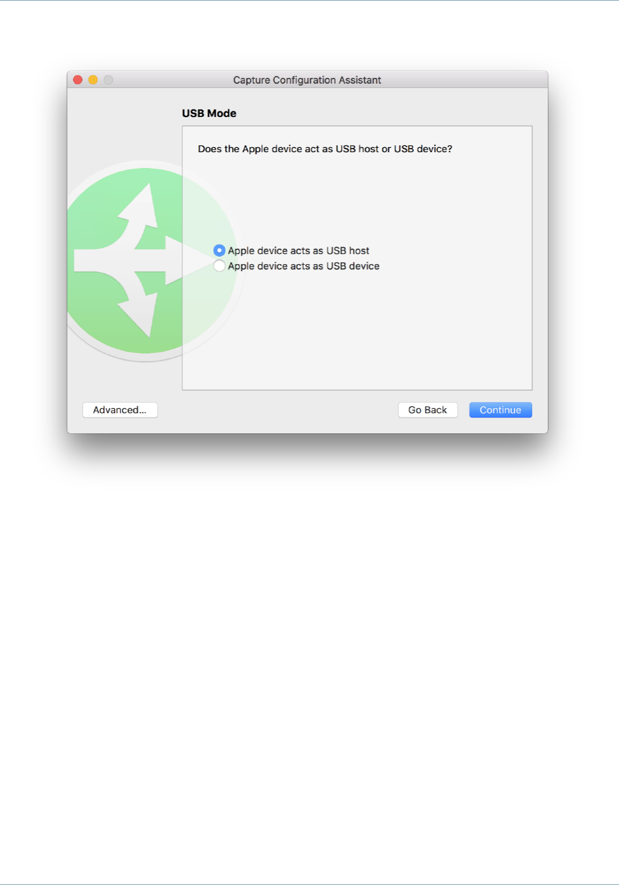Close the Capture Configuration Assistant window
619x885 pixels.
coord(78,80)
